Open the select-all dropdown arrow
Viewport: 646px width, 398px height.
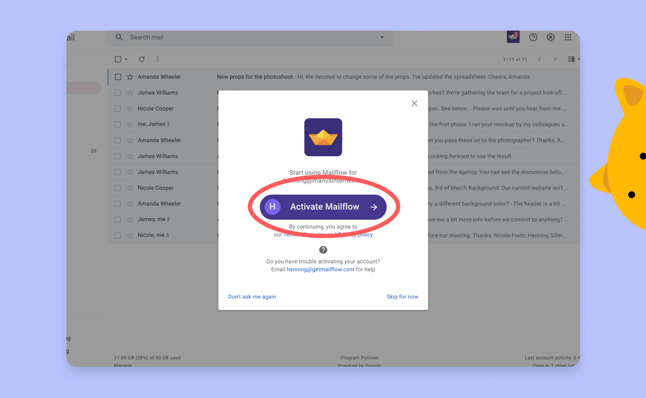(126, 60)
